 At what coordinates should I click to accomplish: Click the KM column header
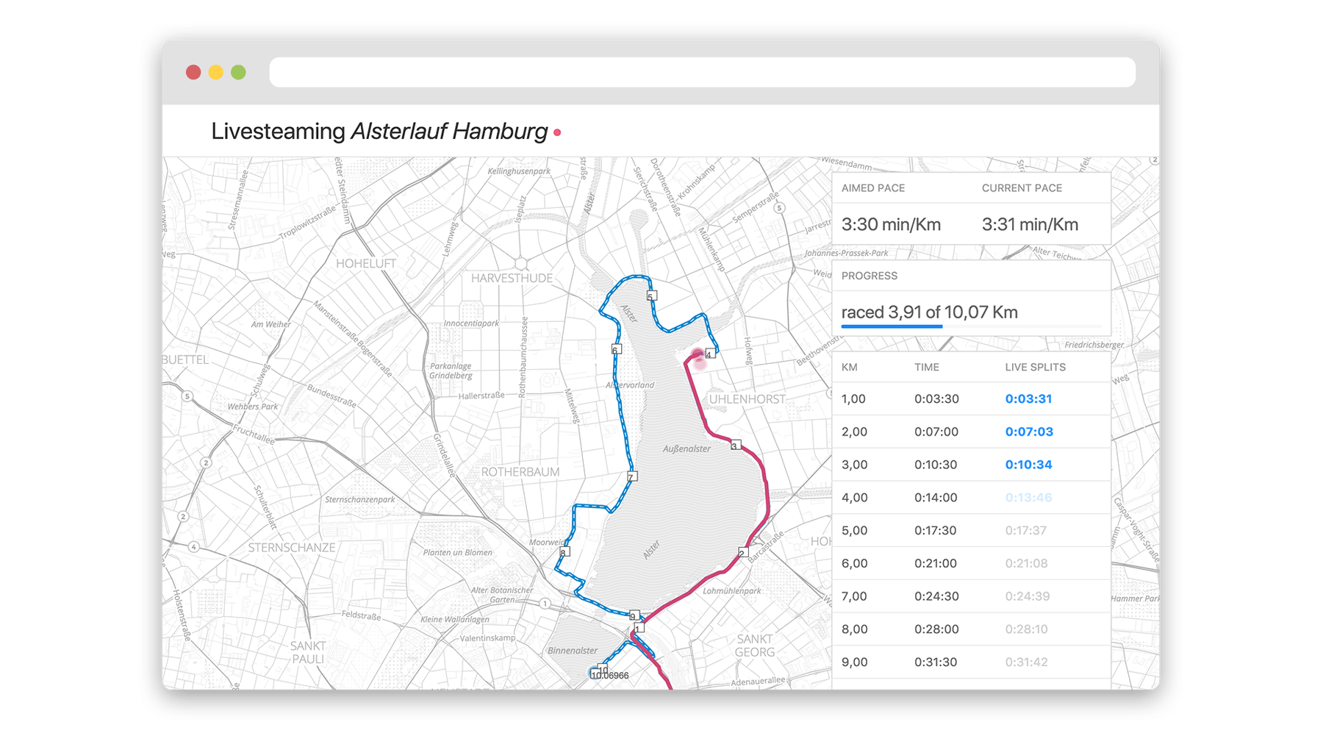coord(849,367)
